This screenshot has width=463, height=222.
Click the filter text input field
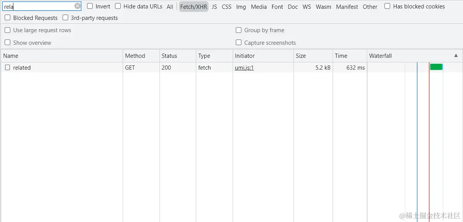point(38,6)
